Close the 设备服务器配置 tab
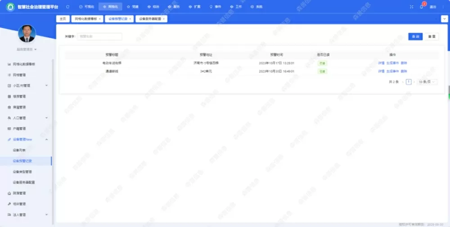This screenshot has width=450, height=227. 164,19
